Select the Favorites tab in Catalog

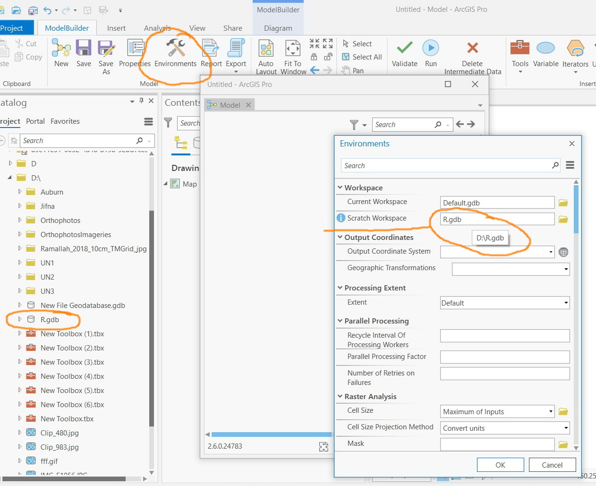tap(65, 121)
